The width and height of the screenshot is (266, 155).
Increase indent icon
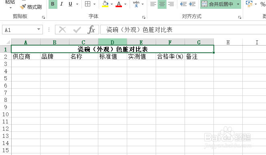192,4
